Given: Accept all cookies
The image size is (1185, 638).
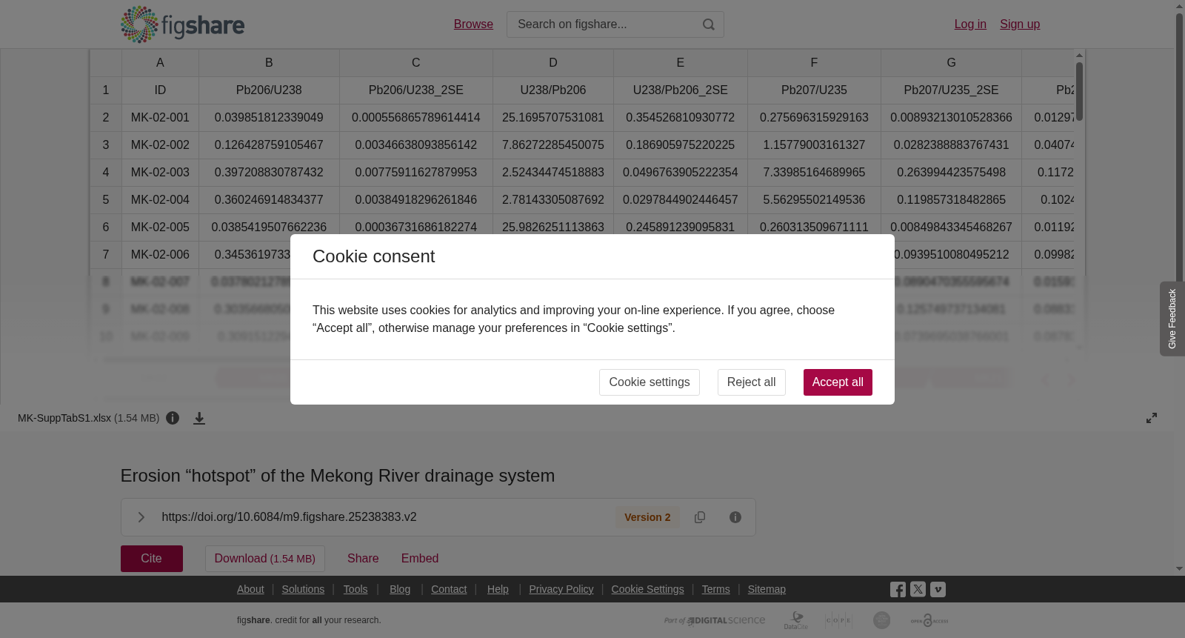Looking at the screenshot, I should coord(838,382).
